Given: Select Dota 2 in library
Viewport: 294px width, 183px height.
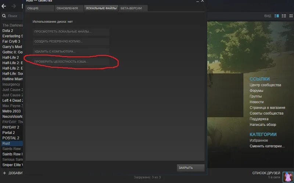Looking at the screenshot, I should 8,31.
